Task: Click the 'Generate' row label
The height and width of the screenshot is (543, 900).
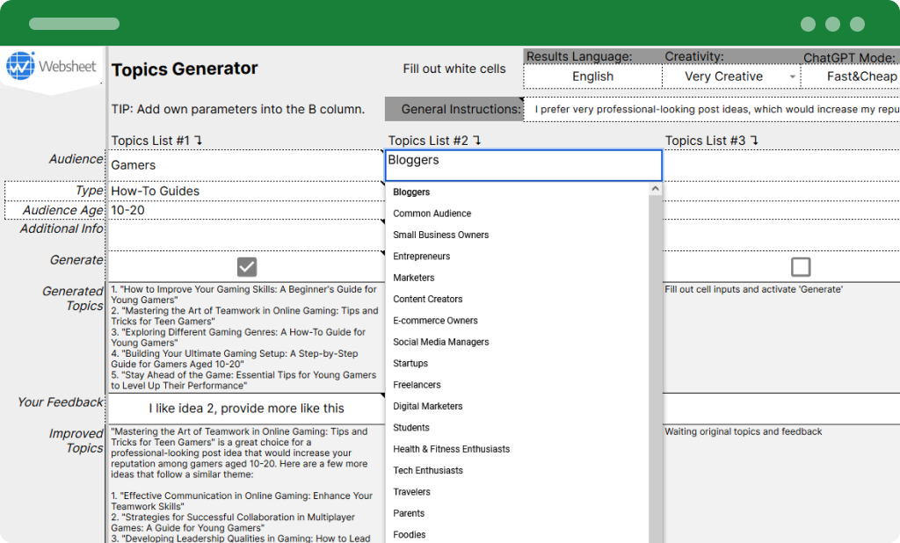Action: tap(76, 260)
